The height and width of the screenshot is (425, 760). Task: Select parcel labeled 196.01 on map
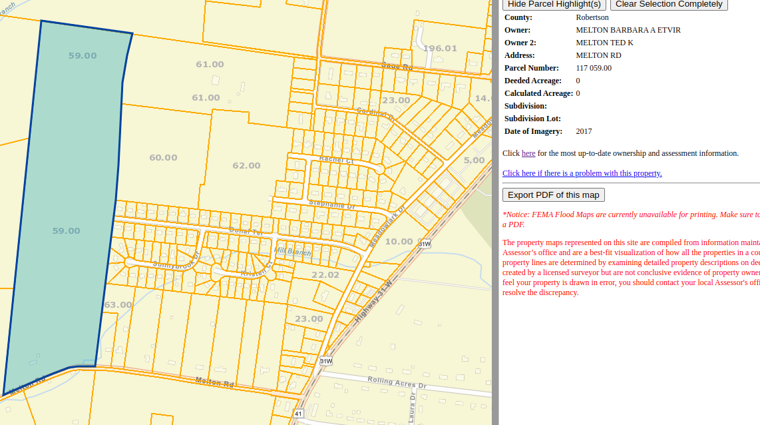(x=440, y=49)
